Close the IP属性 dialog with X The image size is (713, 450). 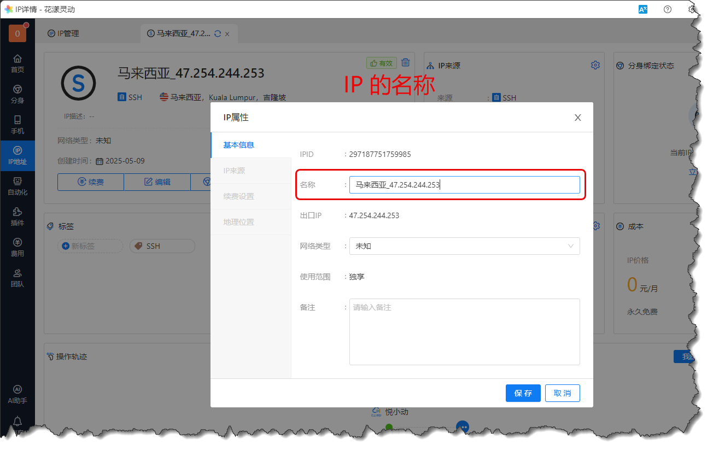tap(577, 118)
